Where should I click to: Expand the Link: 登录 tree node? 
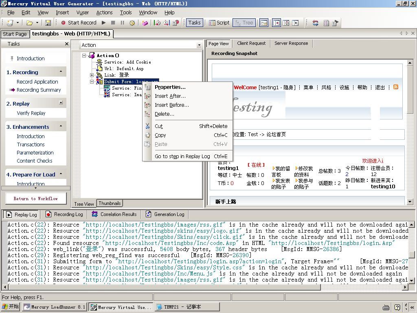tap(92, 75)
